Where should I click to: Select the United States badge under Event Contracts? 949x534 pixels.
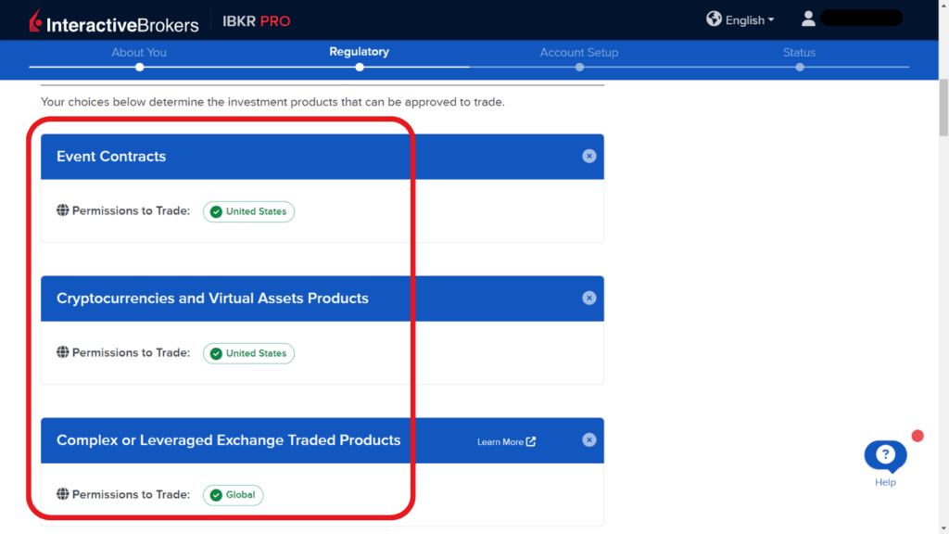pyautogui.click(x=248, y=211)
